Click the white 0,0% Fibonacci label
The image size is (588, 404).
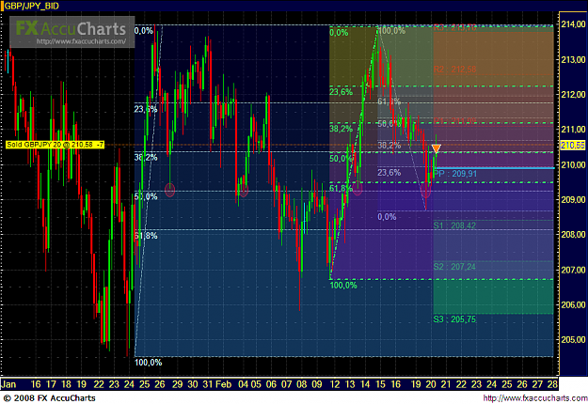point(144,31)
